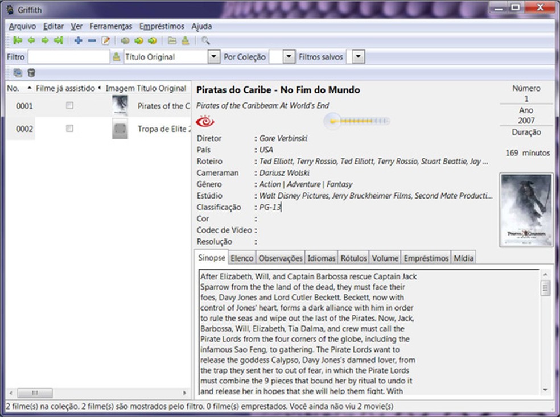Select Pirates of the C movie row thumbnail

tap(120, 105)
